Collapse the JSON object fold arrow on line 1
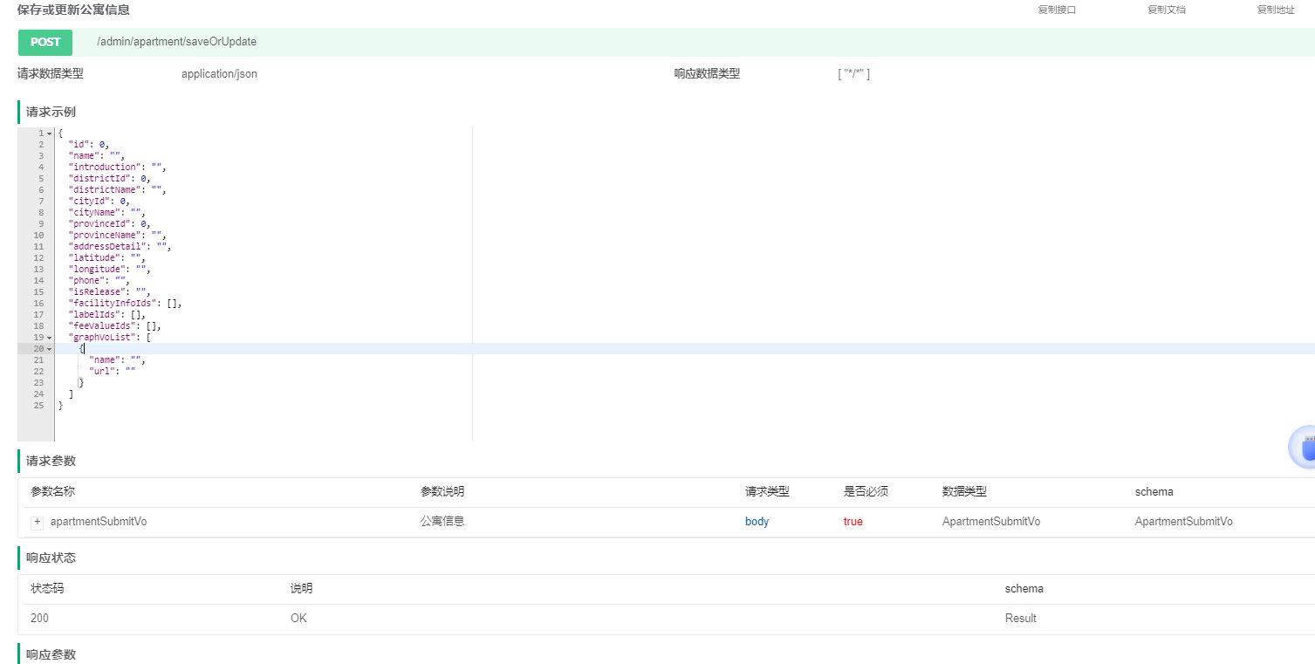 (x=49, y=132)
